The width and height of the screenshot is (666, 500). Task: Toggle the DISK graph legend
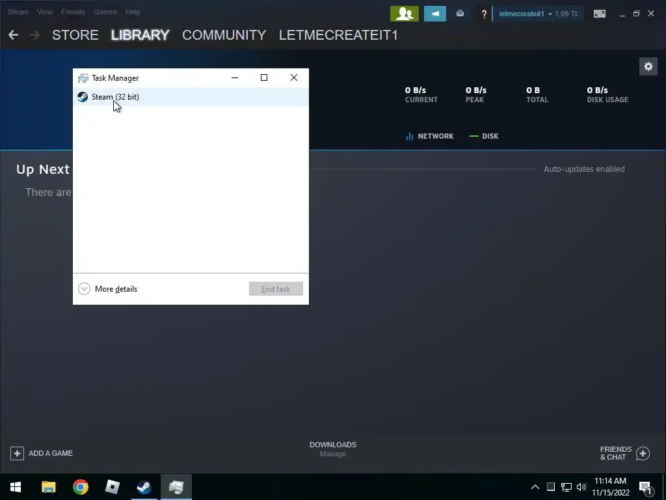pos(484,136)
